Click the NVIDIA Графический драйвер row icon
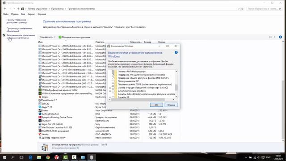This screenshot has height=161, width=286. click(40, 90)
